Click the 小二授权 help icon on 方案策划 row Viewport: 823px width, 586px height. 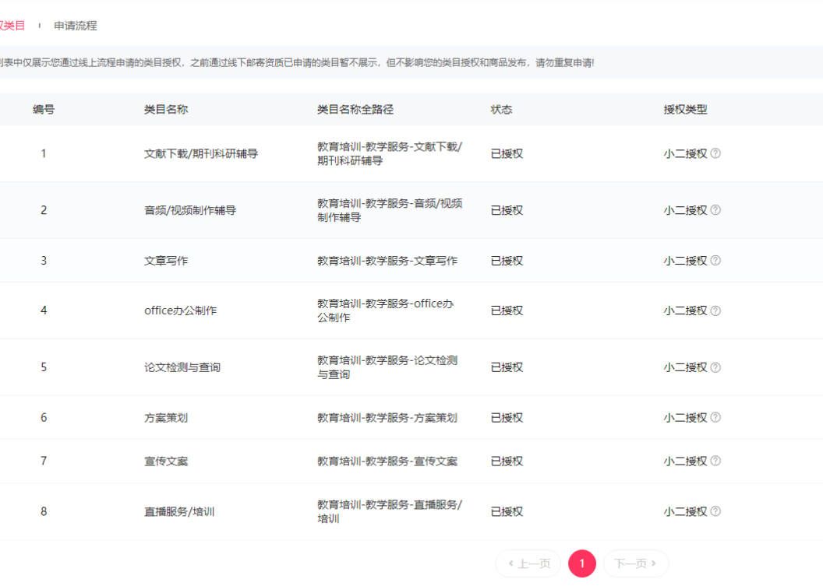(716, 417)
